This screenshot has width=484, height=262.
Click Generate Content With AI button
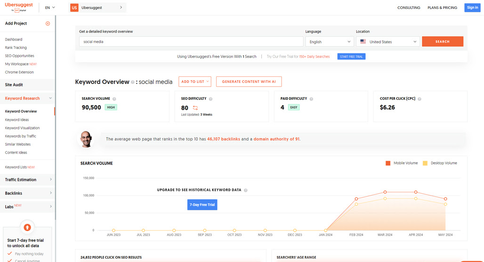[x=249, y=82]
